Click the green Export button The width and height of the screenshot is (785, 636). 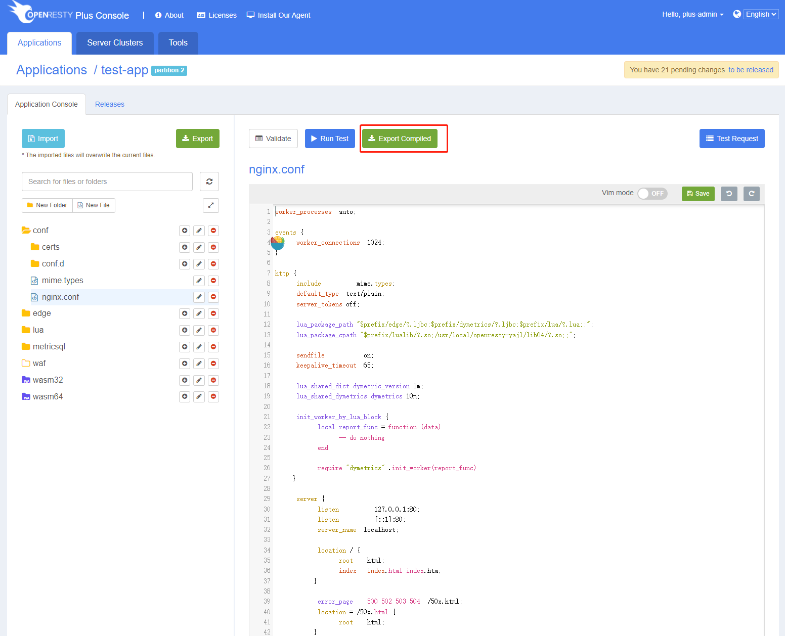198,139
